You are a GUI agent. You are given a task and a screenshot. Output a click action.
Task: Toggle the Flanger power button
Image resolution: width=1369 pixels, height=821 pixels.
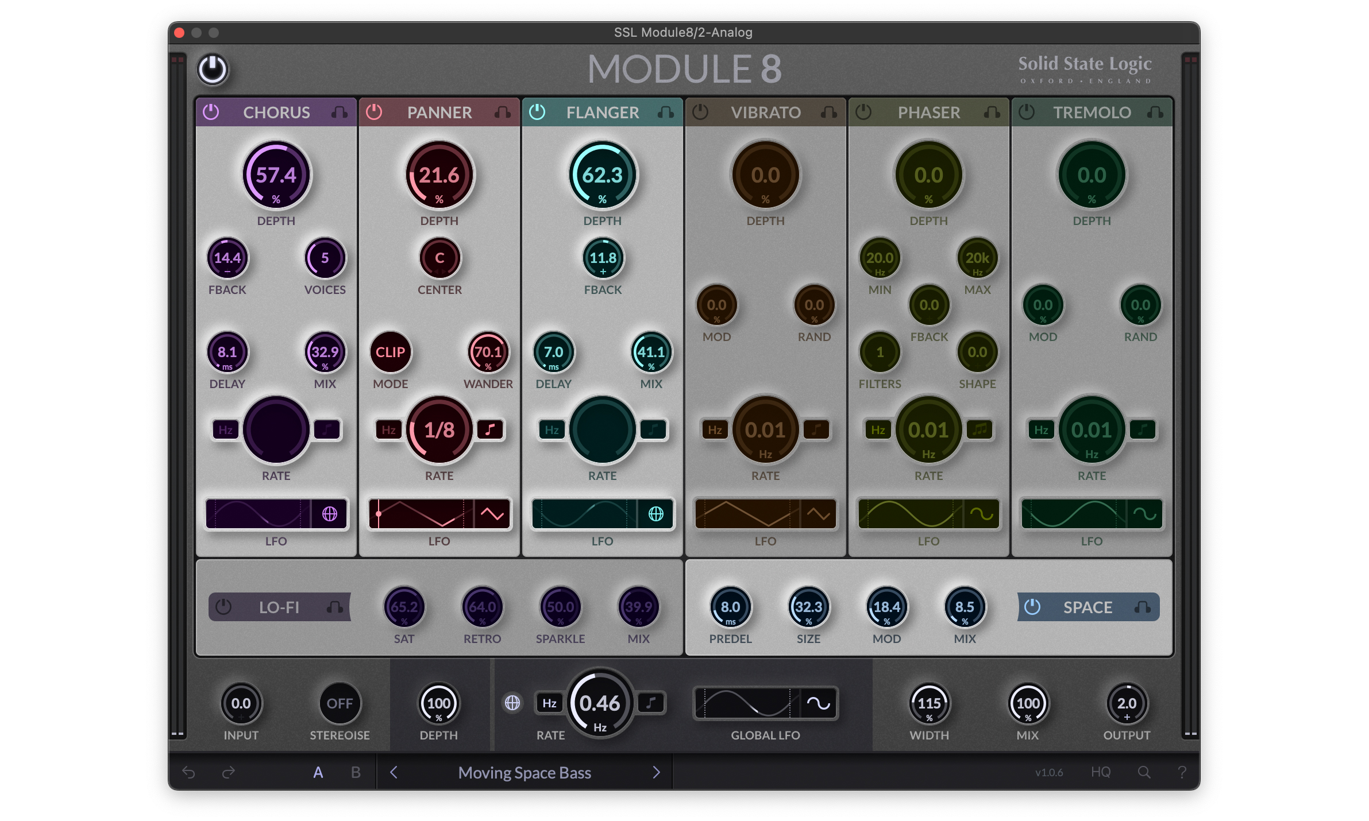click(x=537, y=112)
